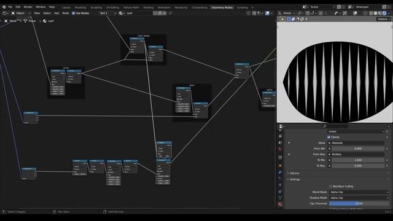The width and height of the screenshot is (393, 221).
Task: Toggle proportional editing in viewport header
Action: 321,13
